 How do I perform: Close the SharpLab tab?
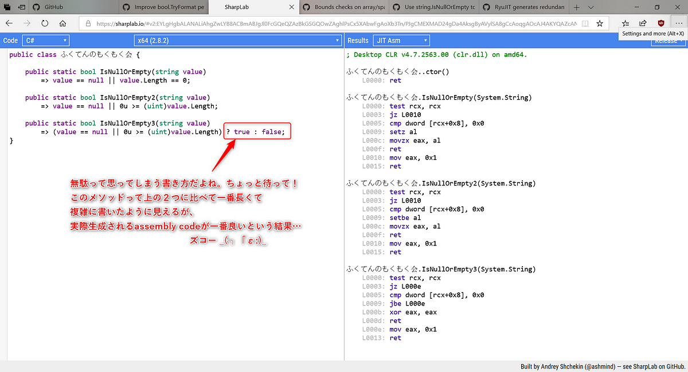coord(291,7)
